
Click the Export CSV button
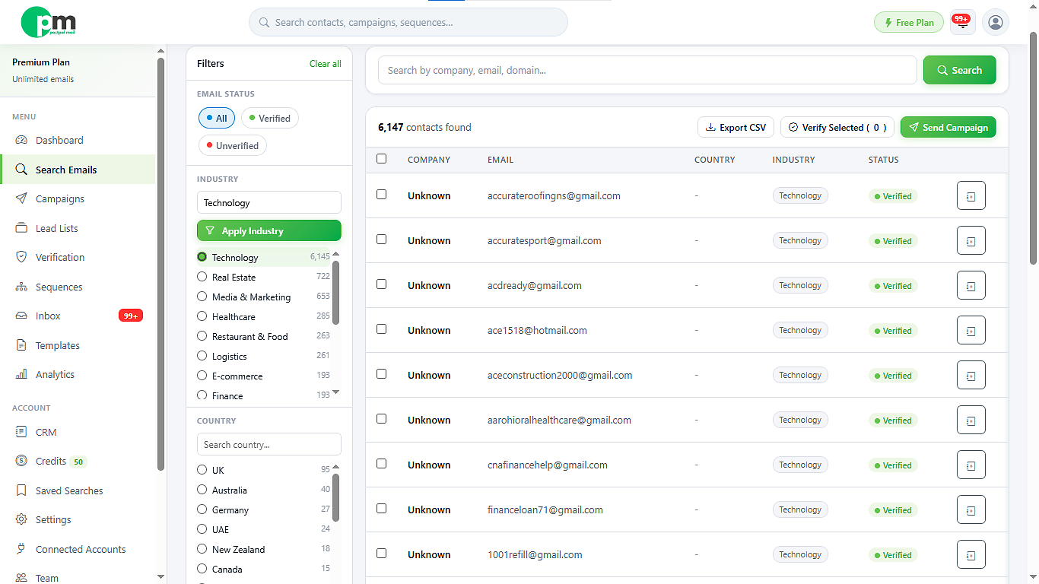tap(736, 127)
